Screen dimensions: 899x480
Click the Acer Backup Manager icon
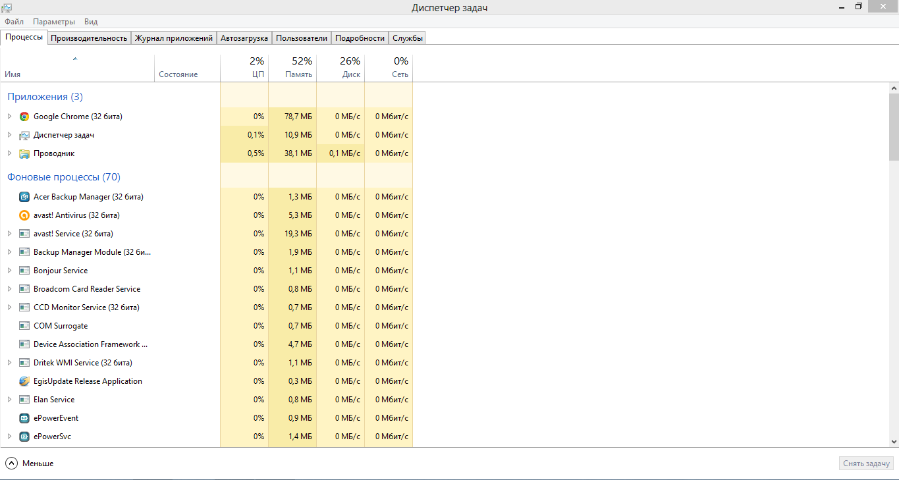click(x=24, y=197)
